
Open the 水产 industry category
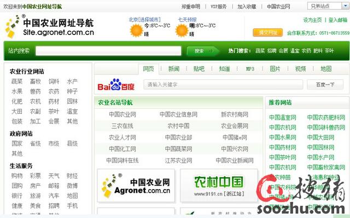click(x=72, y=81)
